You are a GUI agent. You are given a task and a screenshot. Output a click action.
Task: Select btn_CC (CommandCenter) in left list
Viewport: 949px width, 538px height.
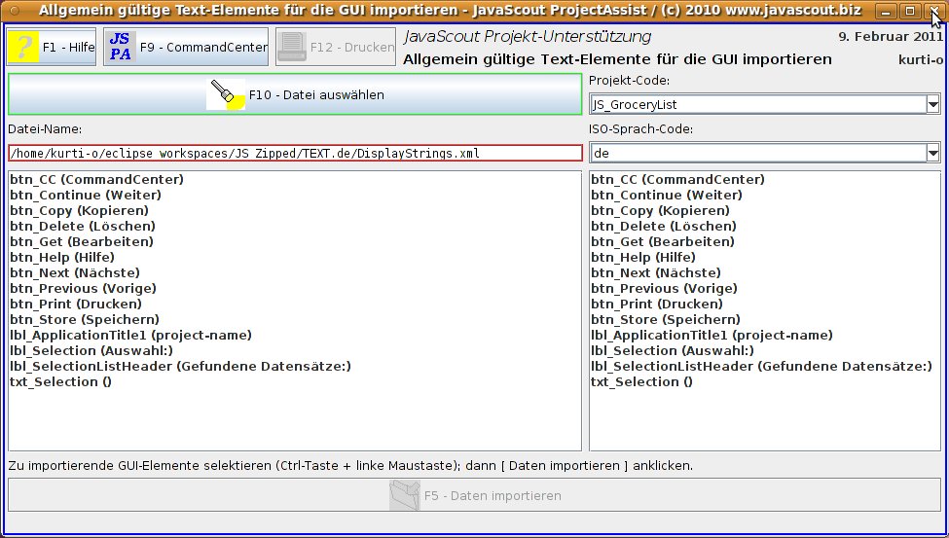click(96, 179)
